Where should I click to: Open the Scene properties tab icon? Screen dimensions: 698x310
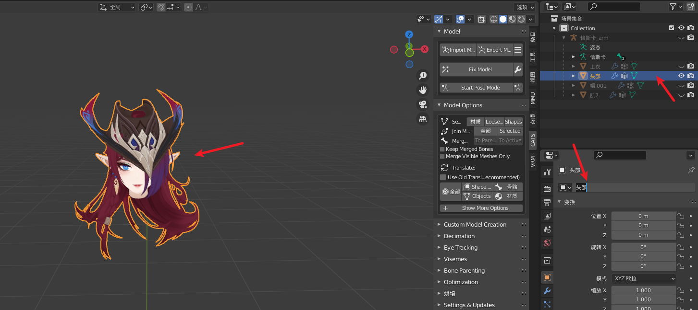pos(547,230)
